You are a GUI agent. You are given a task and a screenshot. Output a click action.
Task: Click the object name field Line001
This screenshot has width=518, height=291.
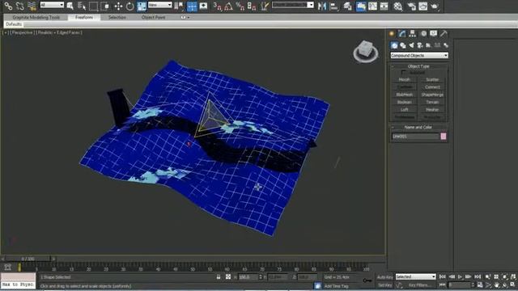415,137
